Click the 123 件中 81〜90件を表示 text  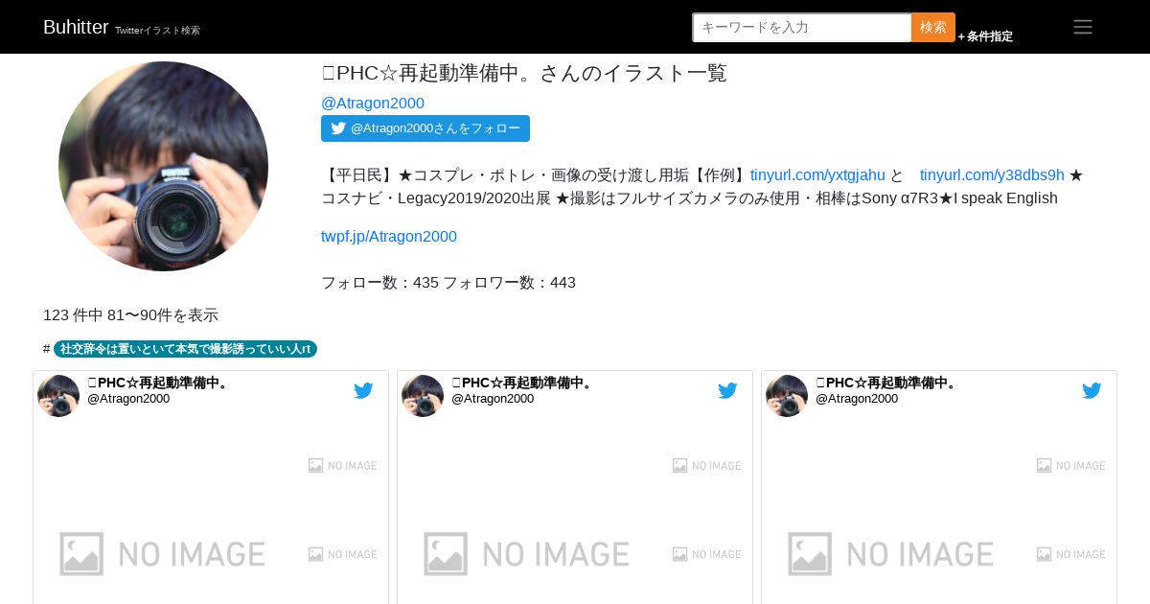pyautogui.click(x=130, y=314)
